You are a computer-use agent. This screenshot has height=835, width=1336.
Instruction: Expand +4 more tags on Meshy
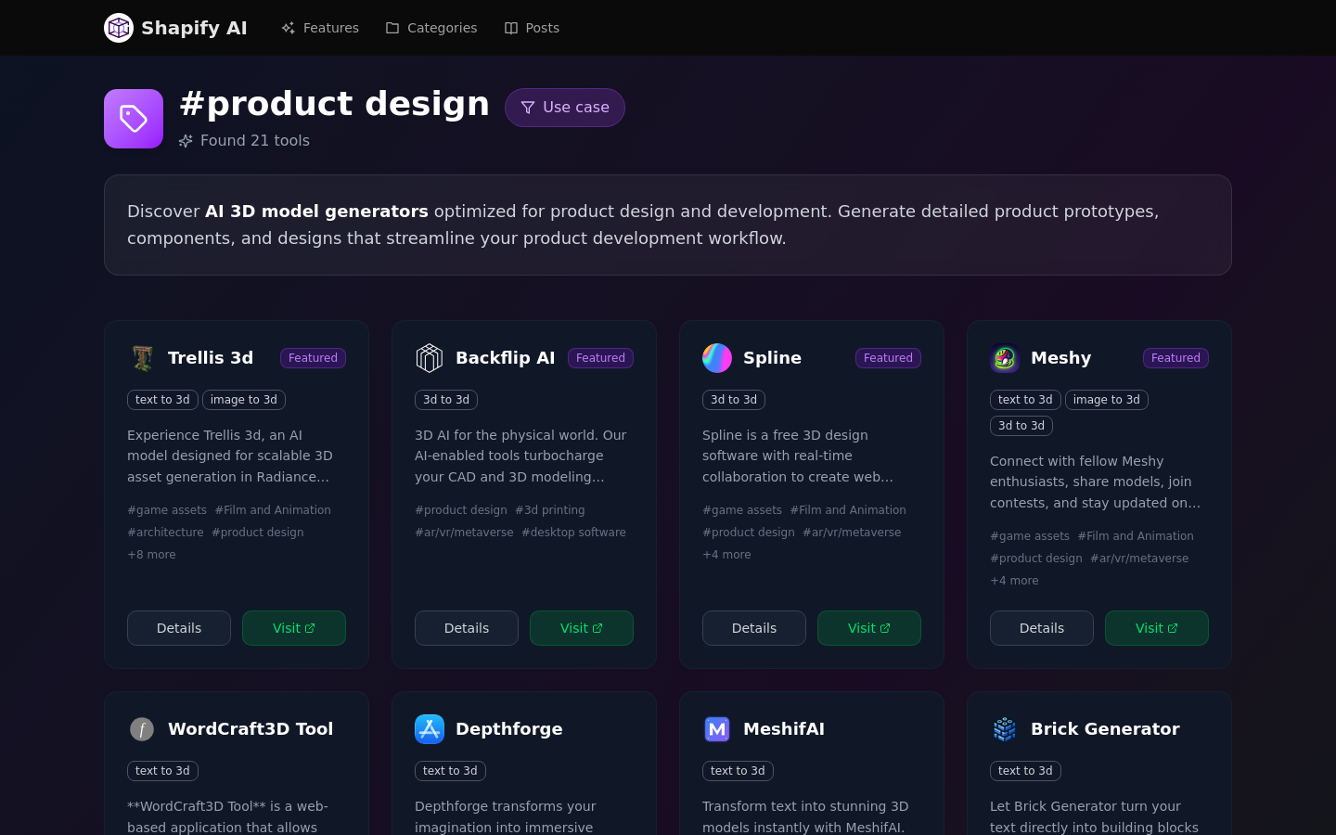click(1014, 581)
